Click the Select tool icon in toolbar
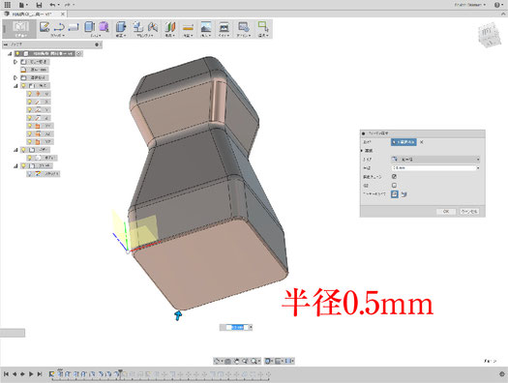Screen dimensions: 508x383 point(263,26)
